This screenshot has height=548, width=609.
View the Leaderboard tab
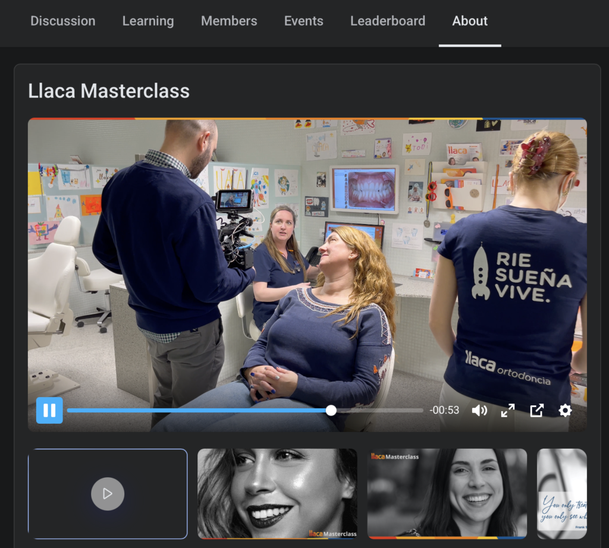[x=388, y=21]
